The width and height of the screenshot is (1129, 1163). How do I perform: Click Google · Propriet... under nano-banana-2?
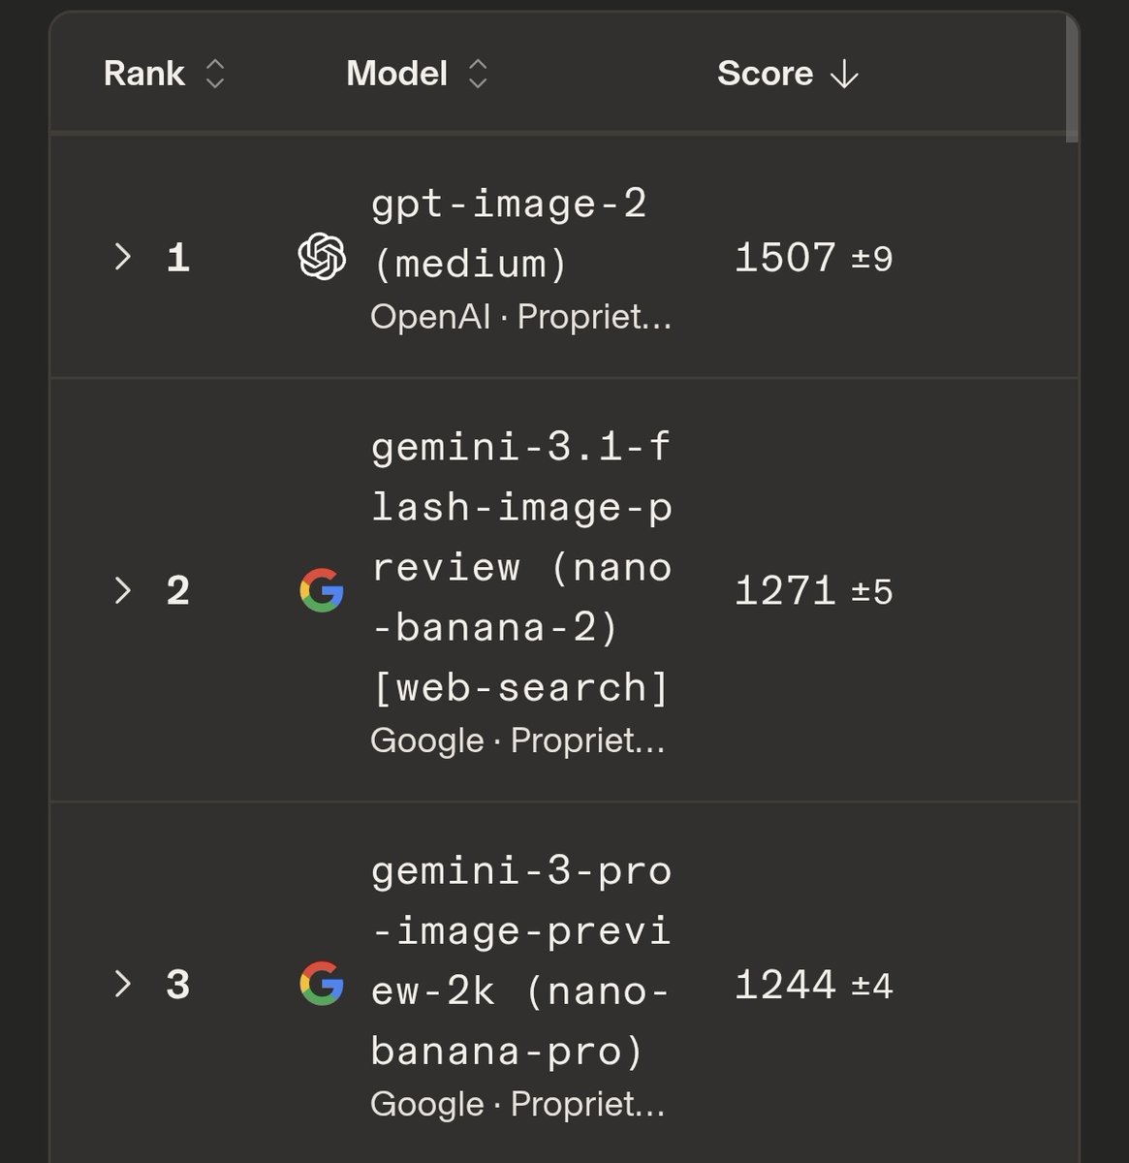[517, 740]
